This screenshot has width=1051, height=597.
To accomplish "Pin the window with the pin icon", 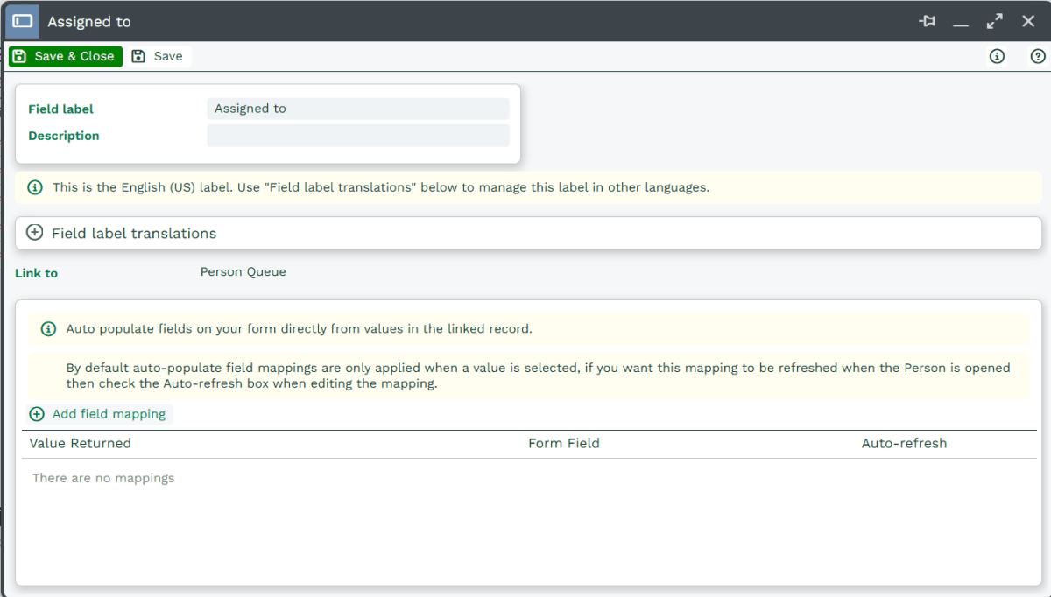I will point(928,21).
